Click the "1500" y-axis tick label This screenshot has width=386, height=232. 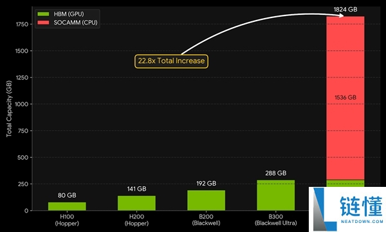pyautogui.click(x=22, y=51)
